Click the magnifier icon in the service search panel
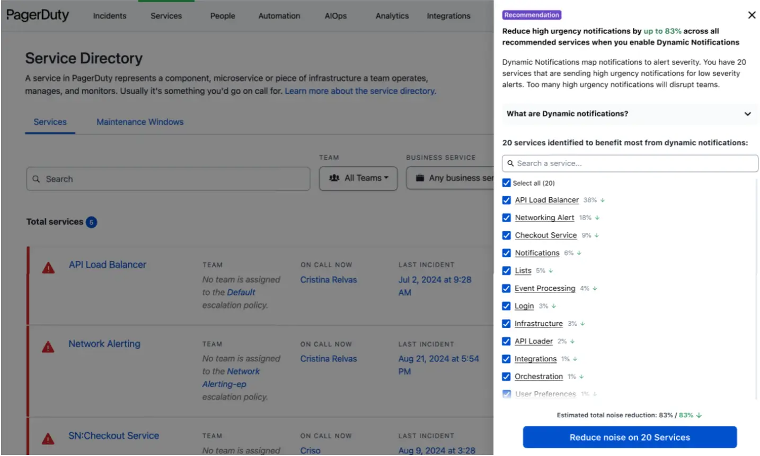Image resolution: width=760 pixels, height=456 pixels. (510, 164)
